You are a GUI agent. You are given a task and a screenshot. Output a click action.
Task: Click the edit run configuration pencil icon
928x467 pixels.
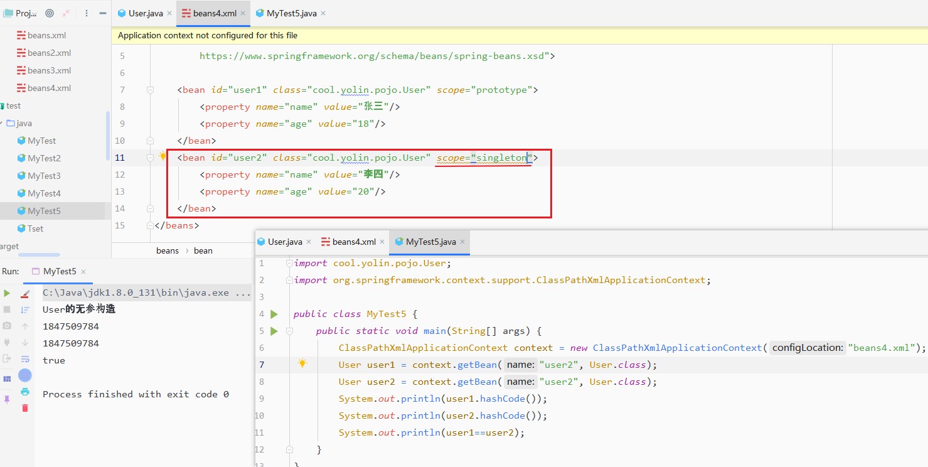tap(25, 293)
